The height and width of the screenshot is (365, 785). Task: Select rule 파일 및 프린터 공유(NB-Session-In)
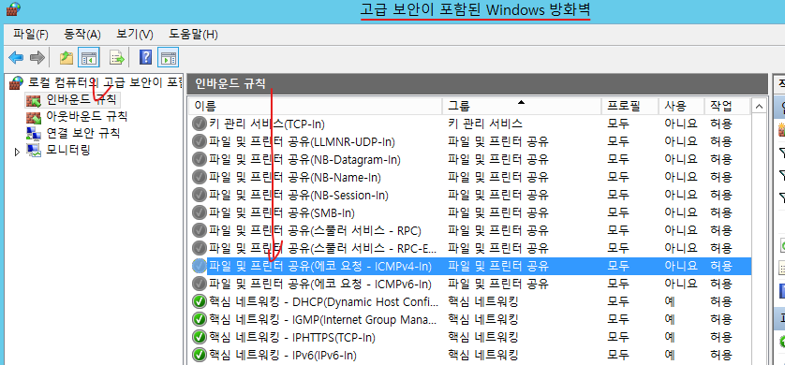pos(299,195)
